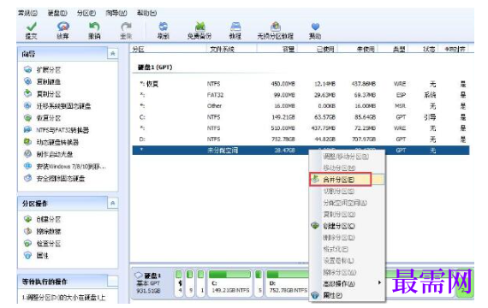488x308 pixels.
Task: Select the 恢复 NTFS 450.00MB partition row
Action: point(301,84)
